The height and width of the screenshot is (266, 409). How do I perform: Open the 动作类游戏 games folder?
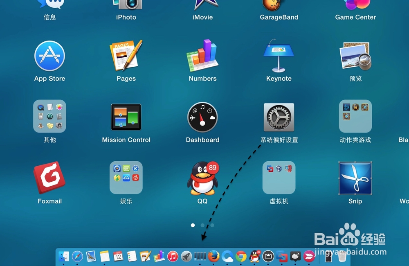coord(355,116)
